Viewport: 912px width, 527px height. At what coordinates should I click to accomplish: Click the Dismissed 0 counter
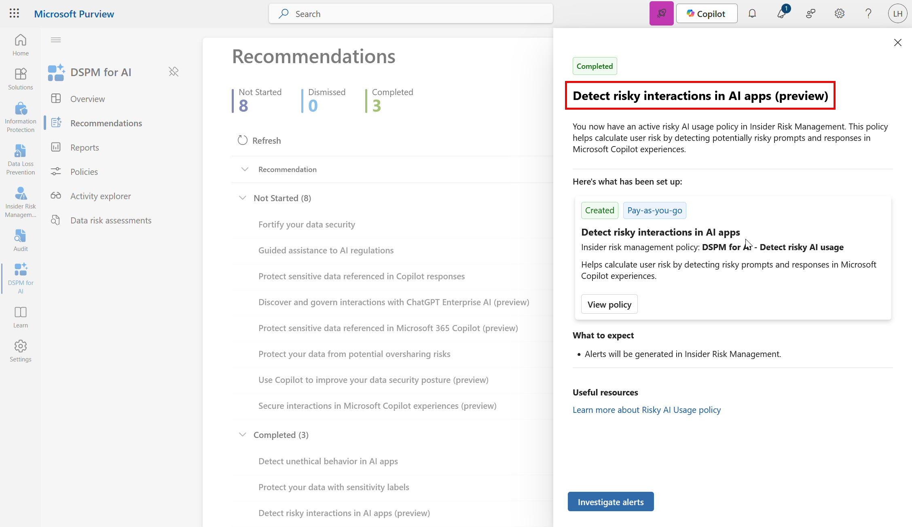(324, 100)
